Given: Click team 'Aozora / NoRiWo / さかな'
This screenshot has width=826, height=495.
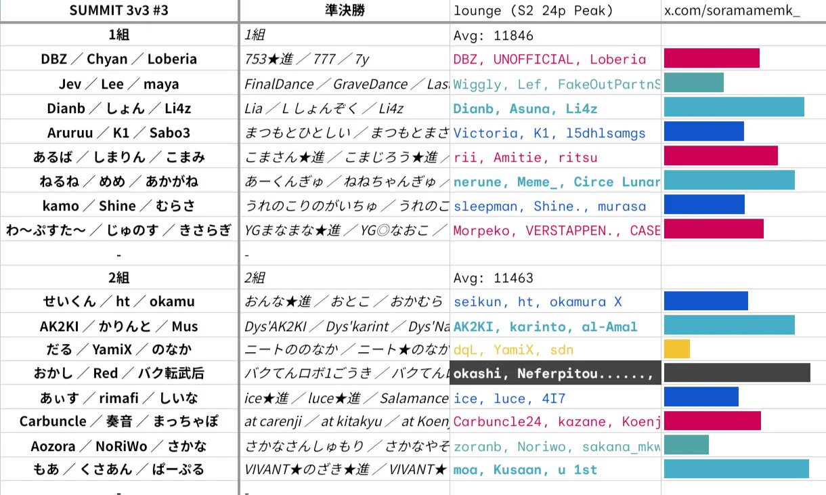Looking at the screenshot, I should 118,446.
